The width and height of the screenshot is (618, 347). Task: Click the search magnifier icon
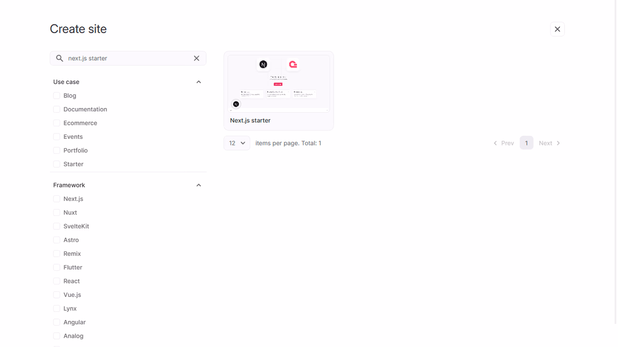click(59, 58)
